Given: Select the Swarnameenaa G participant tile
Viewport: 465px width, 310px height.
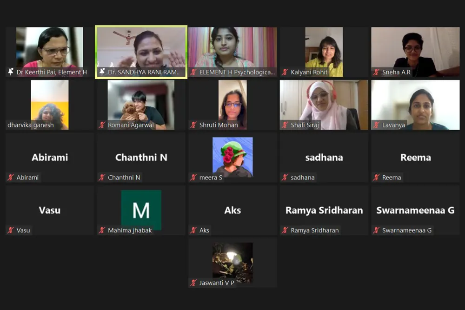Looking at the screenshot, I should [x=415, y=210].
